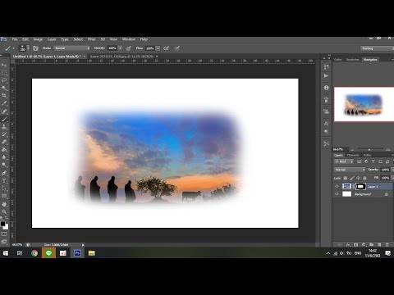Open the Painting workspace dropdown
Viewport: 394px width, 295px height.
click(377, 48)
